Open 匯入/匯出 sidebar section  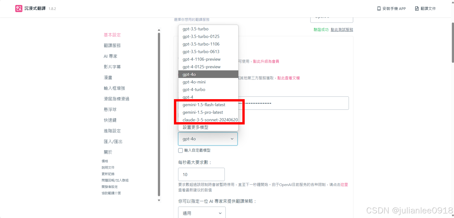pos(113,142)
